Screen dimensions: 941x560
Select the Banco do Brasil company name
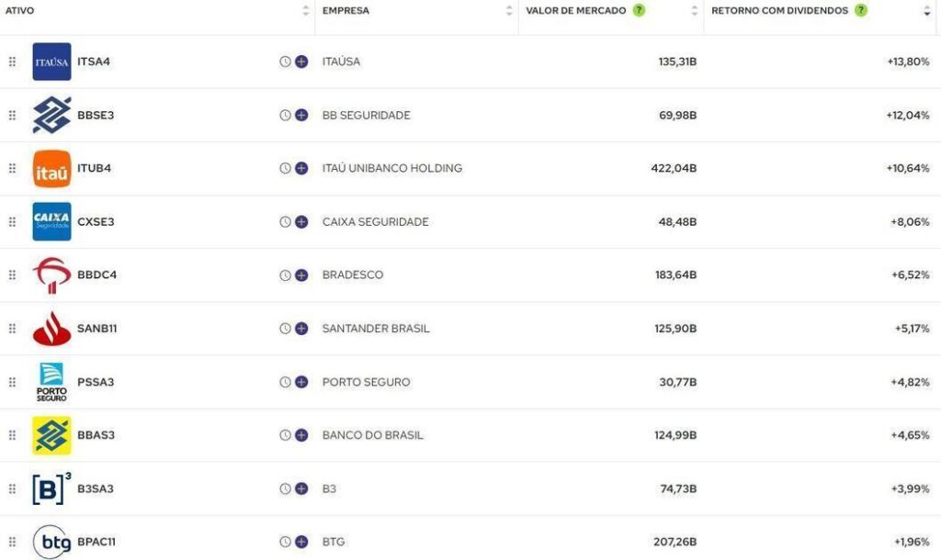click(372, 435)
